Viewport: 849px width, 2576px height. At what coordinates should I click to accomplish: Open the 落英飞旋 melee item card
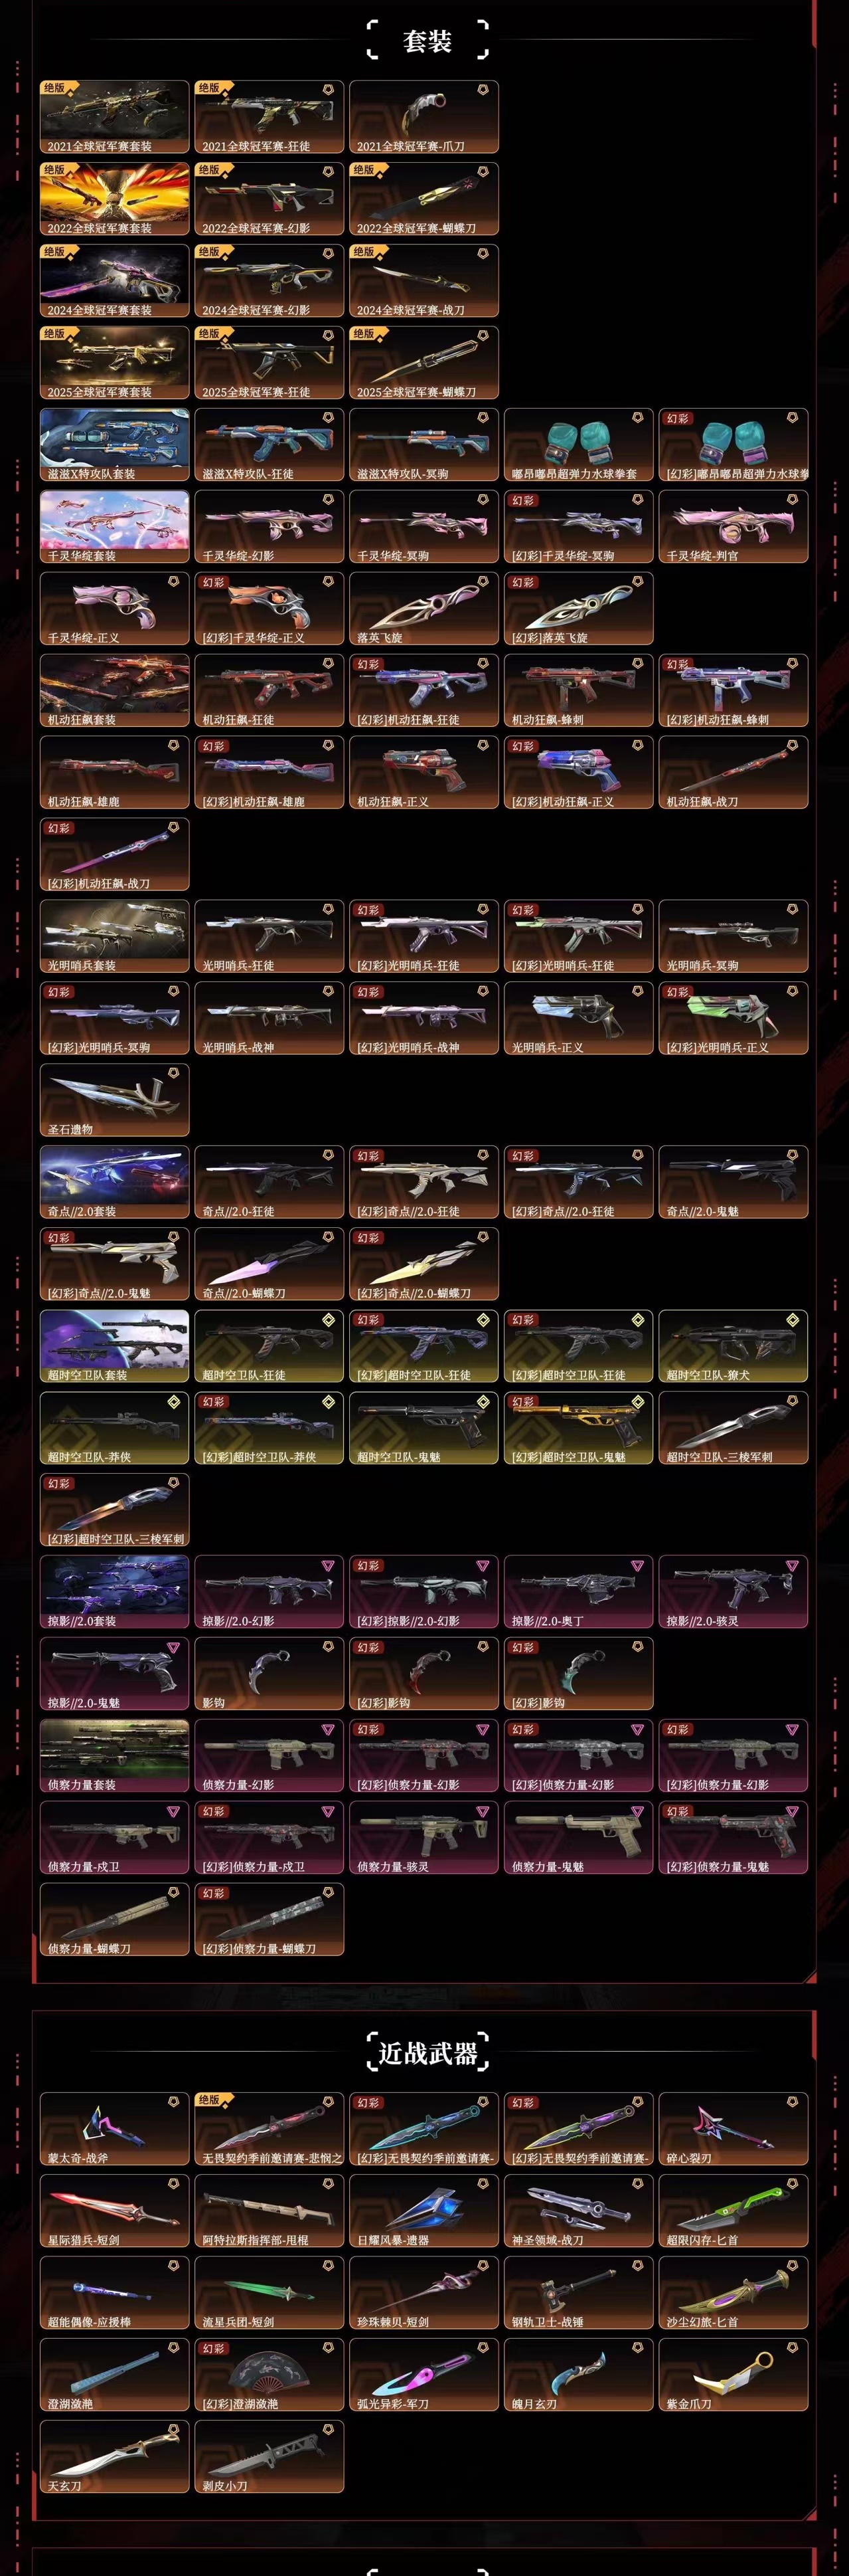[x=424, y=609]
